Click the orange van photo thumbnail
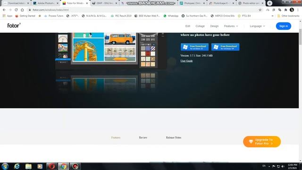The image size is (302, 170). click(x=120, y=39)
